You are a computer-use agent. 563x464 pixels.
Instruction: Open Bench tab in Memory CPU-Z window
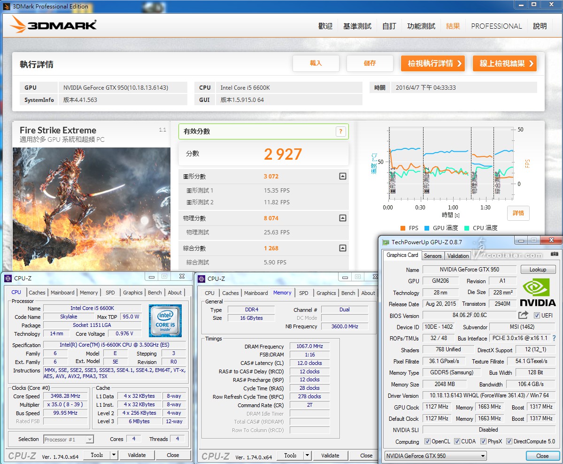tap(348, 293)
